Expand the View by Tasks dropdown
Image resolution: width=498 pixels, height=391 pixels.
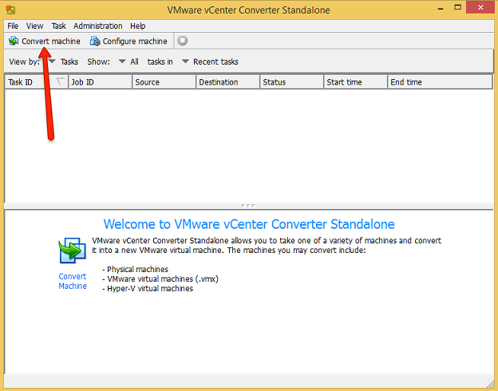click(52, 61)
